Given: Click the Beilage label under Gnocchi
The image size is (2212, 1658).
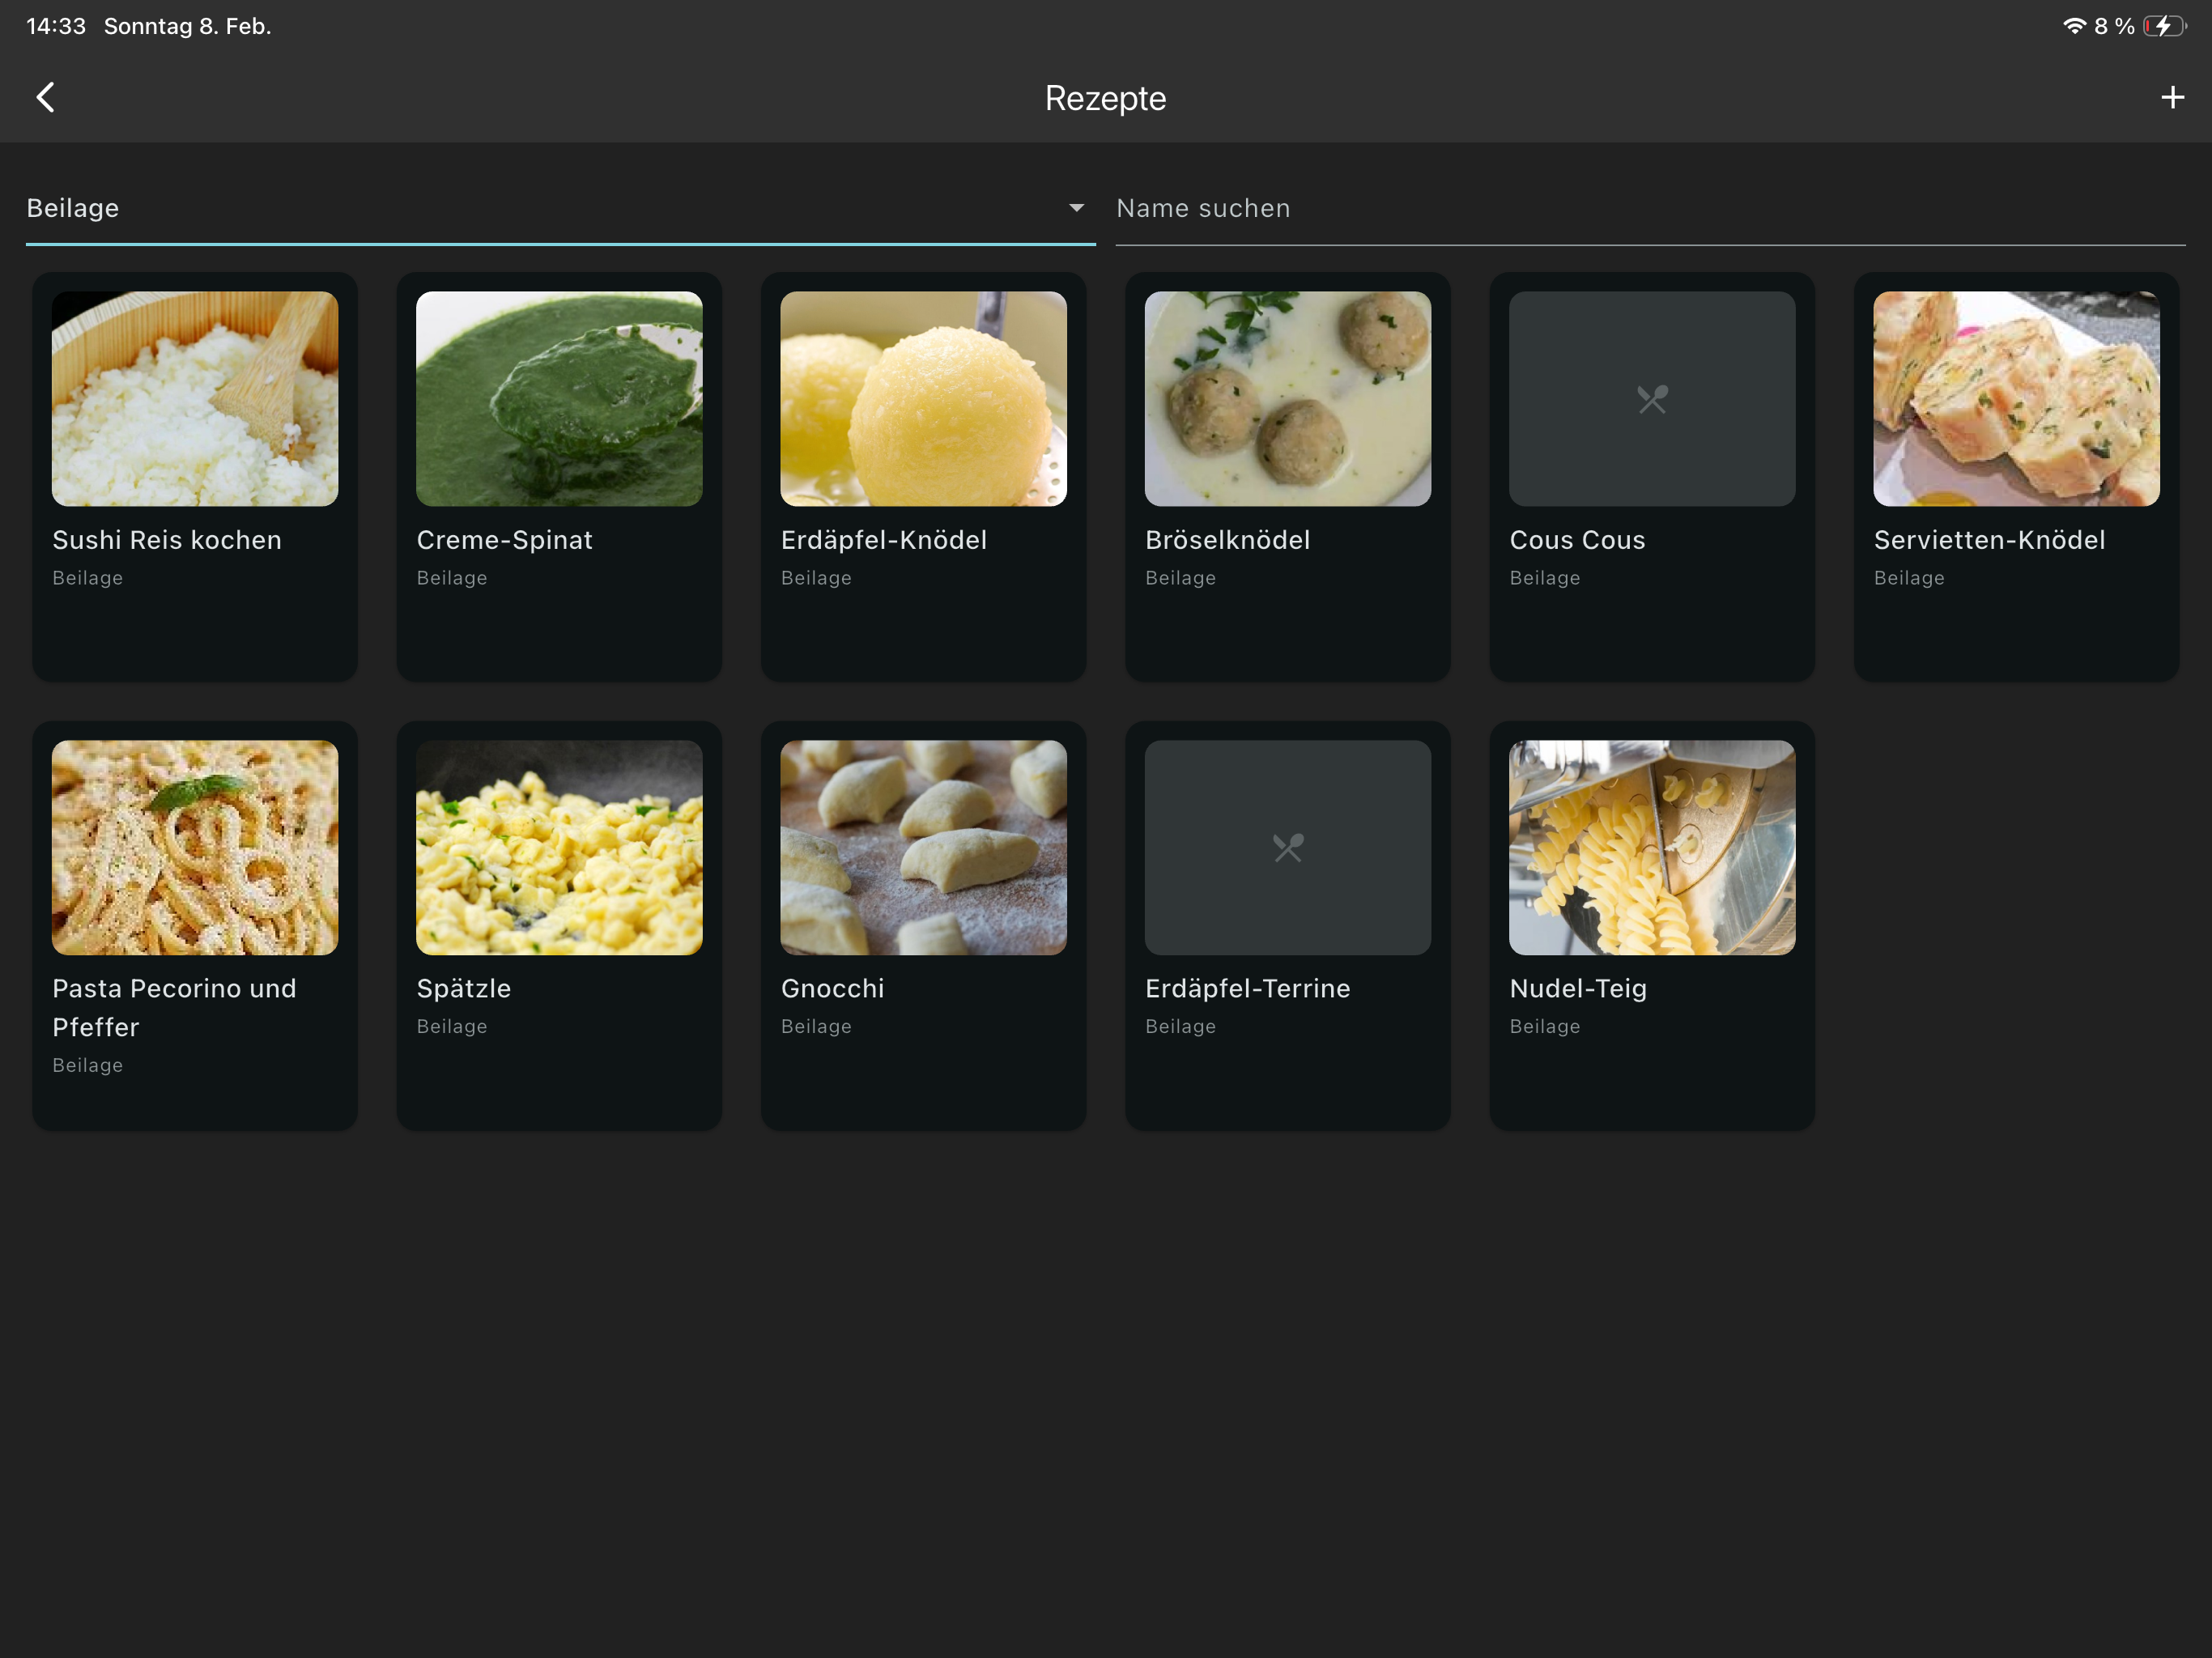Looking at the screenshot, I should (816, 1027).
